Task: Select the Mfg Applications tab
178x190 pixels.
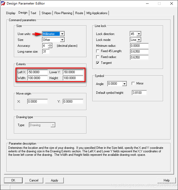Action: (97, 13)
